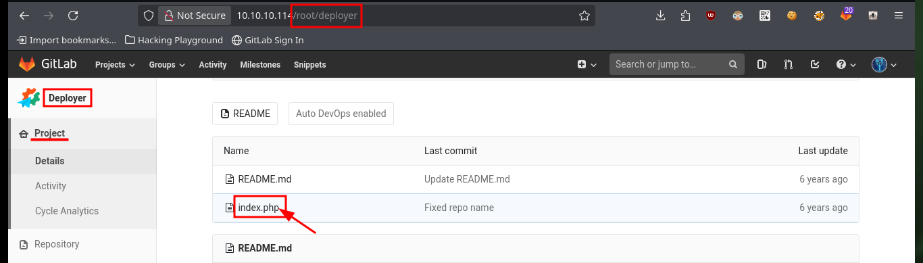Open Import bookmarks bookmark

[66, 40]
